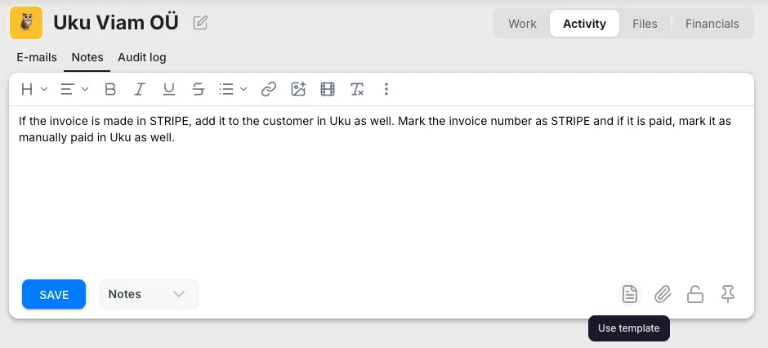The width and height of the screenshot is (768, 348).
Task: Insert an image into the note
Action: tap(298, 89)
